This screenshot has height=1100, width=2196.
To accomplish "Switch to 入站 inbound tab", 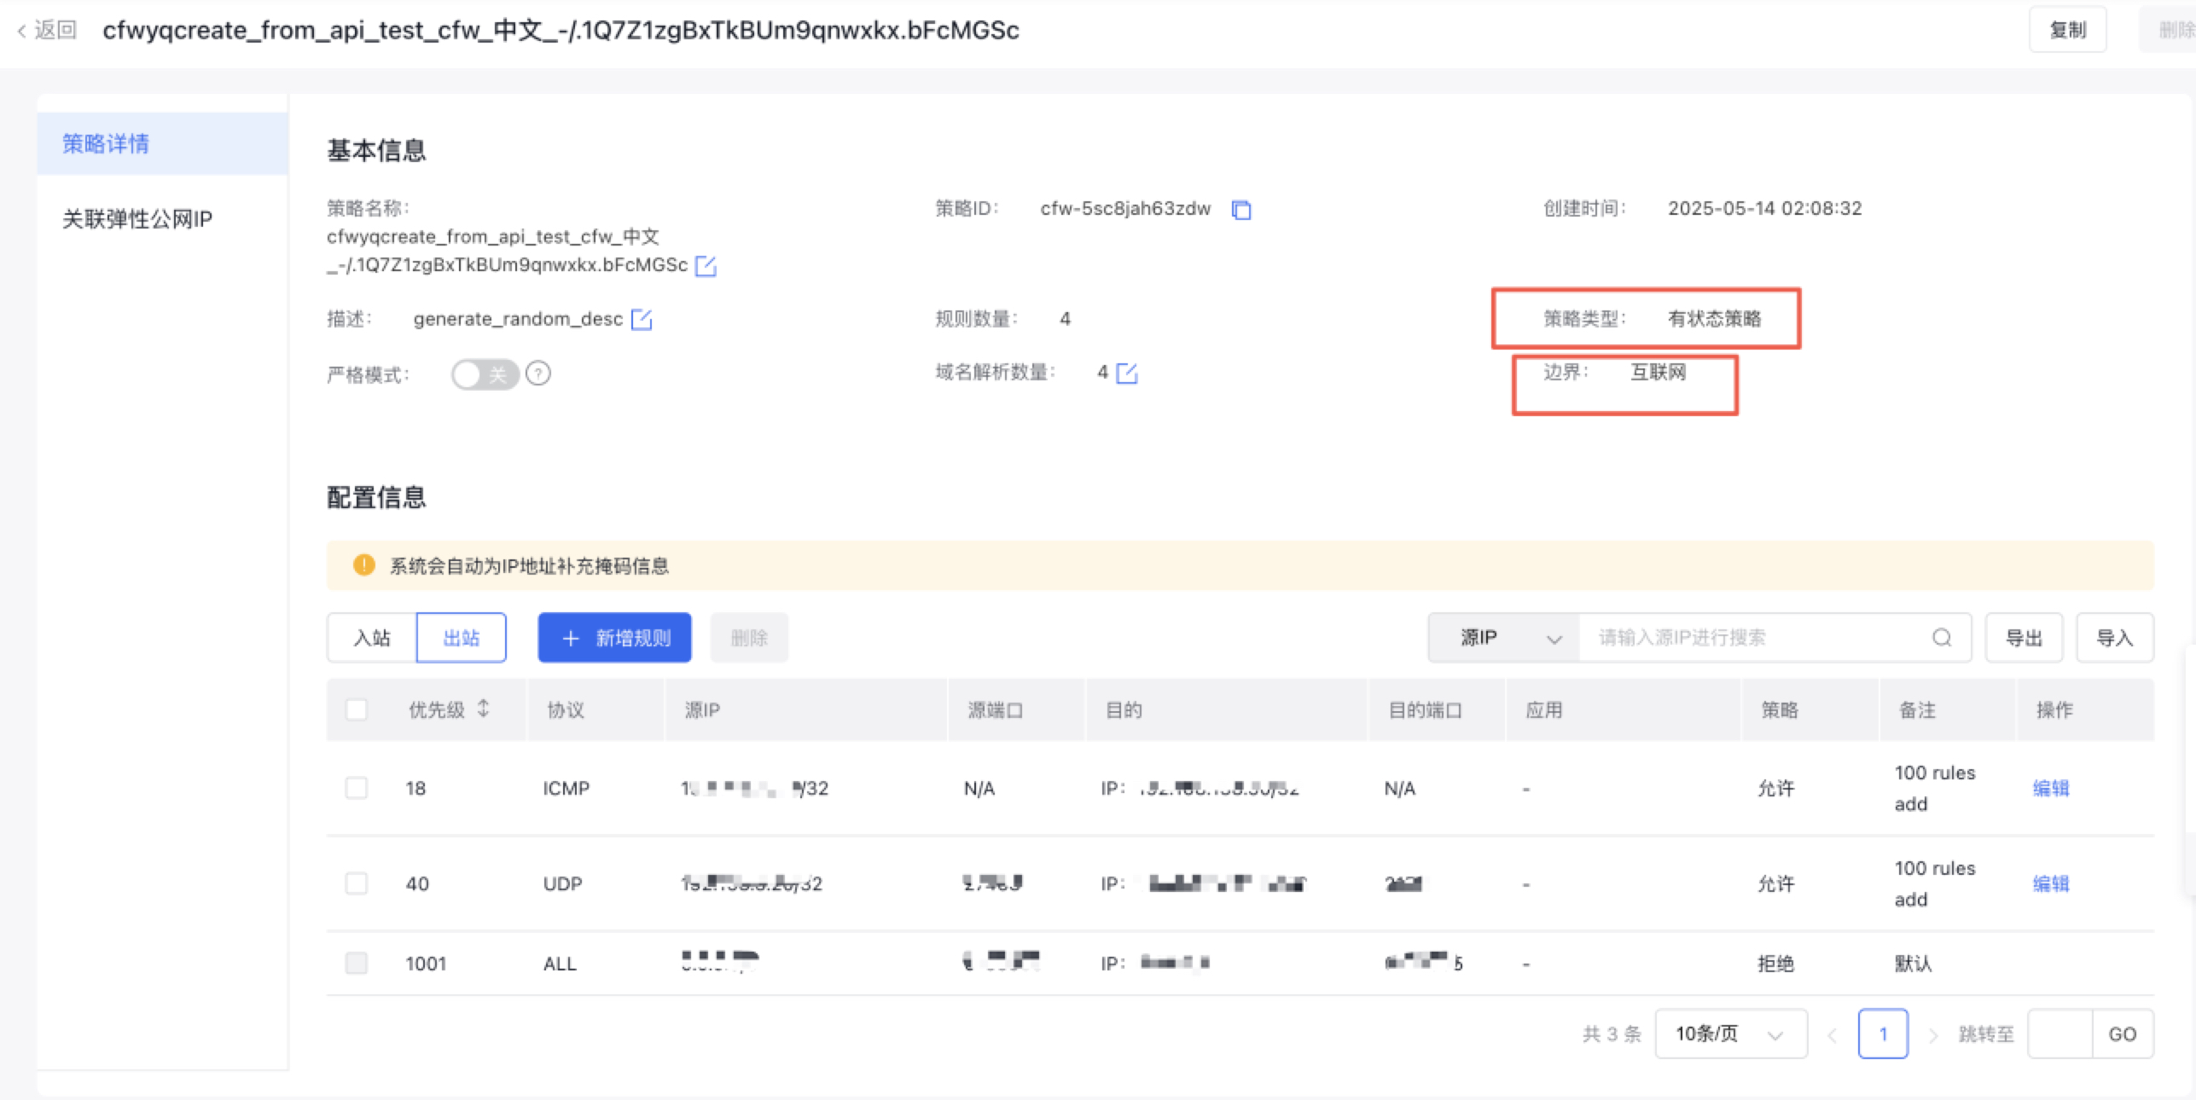I will 372,638.
